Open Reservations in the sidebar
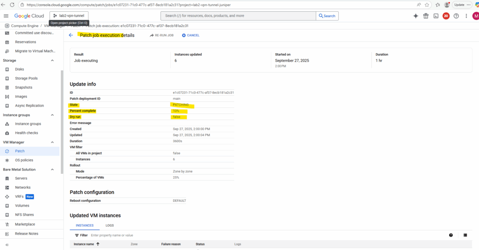 point(25,42)
